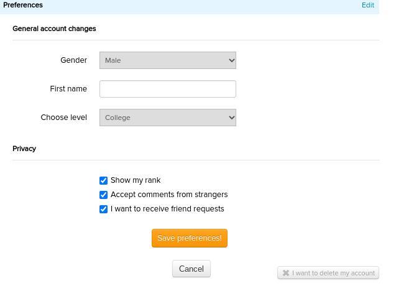Viewport: 396px width, 291px height.
Task: Click the Gender field label
Action: click(x=73, y=60)
